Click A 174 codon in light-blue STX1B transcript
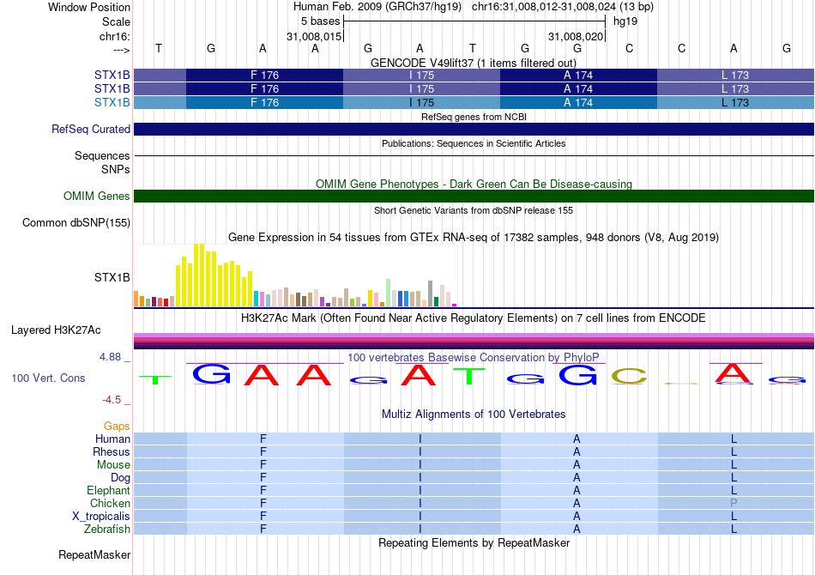Image resolution: width=815 pixels, height=575 pixels. 578,102
